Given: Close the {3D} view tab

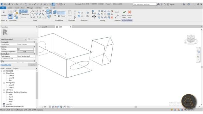Looking at the screenshot, I should point(71,27).
